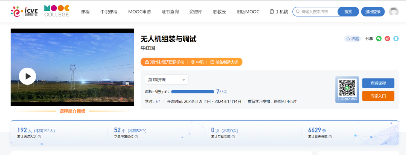Click the orange 专家入口 button

378,96
